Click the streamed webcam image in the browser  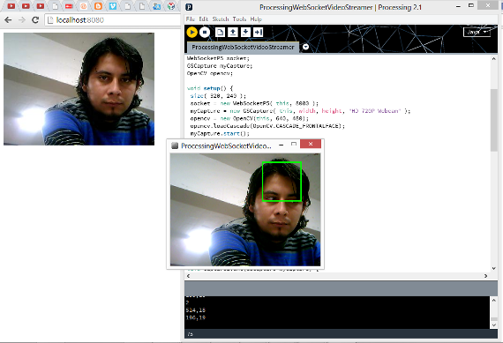(x=79, y=89)
